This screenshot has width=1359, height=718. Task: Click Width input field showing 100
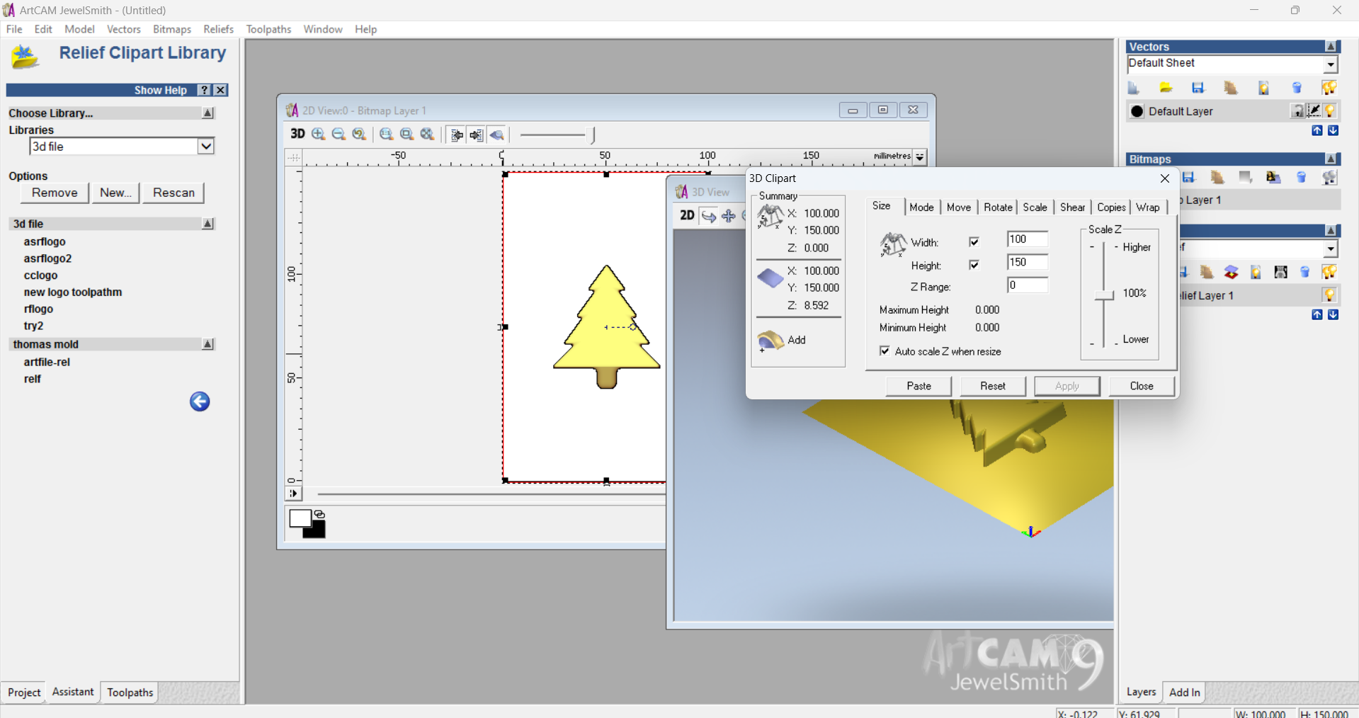coord(1027,239)
